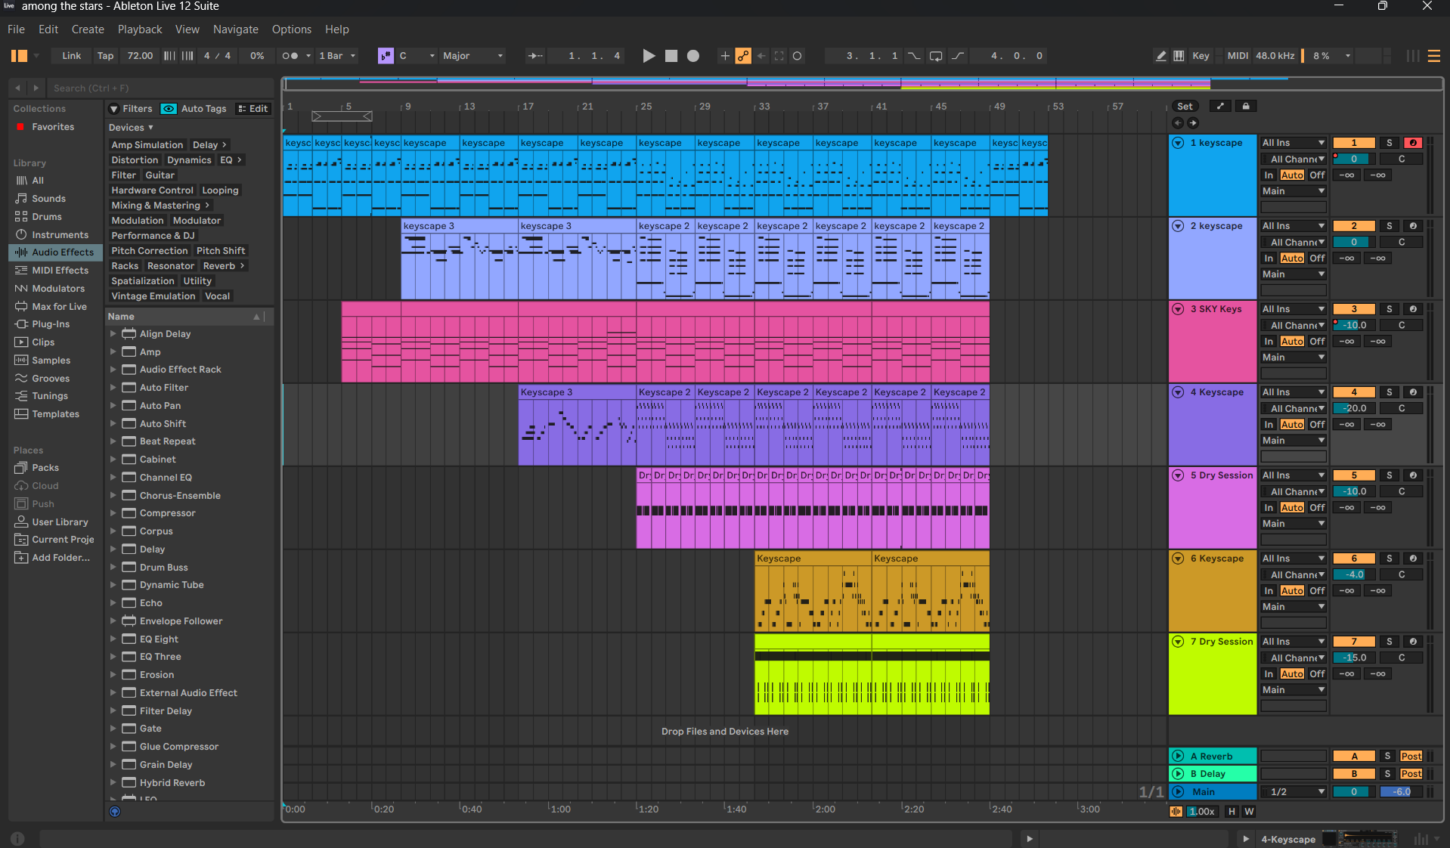Viewport: 1450px width, 848px height.
Task: Open Grooves category in the browser
Action: point(51,379)
